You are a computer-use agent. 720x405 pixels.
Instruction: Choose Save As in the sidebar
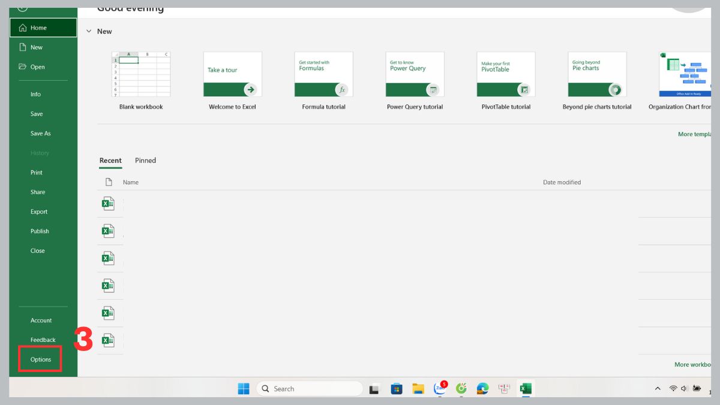(x=41, y=133)
